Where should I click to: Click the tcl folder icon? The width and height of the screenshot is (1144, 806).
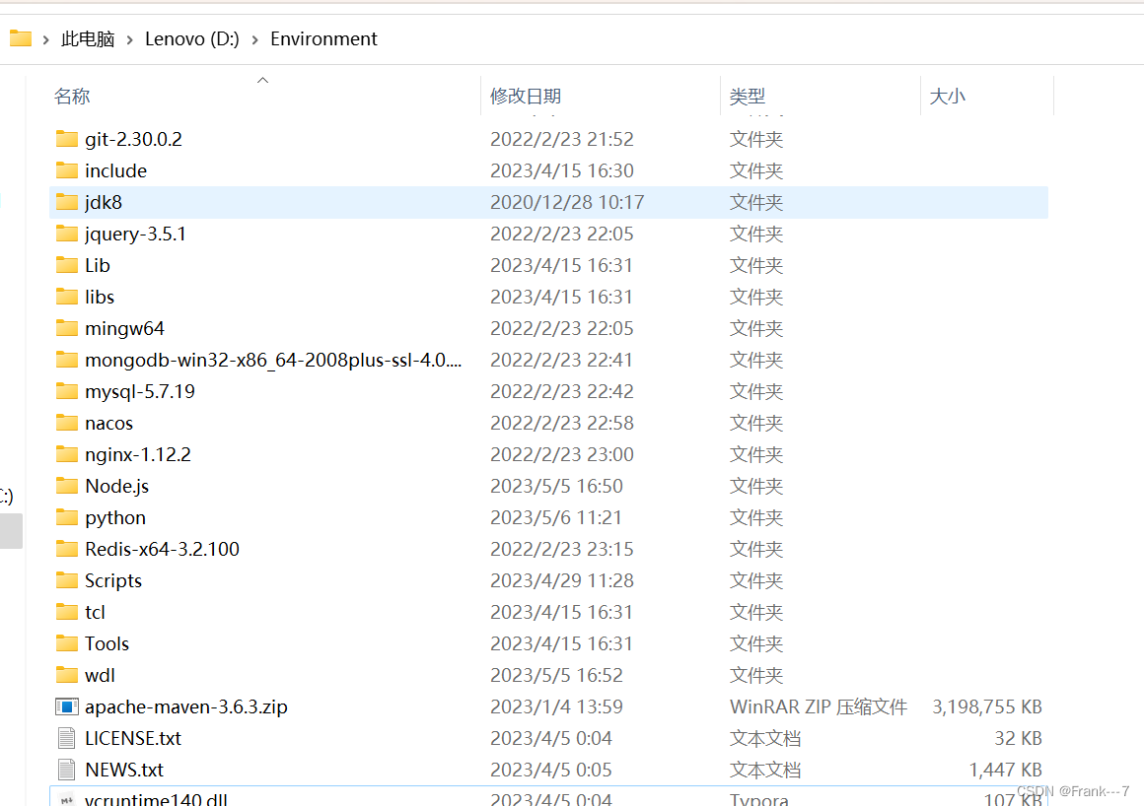[x=66, y=612]
